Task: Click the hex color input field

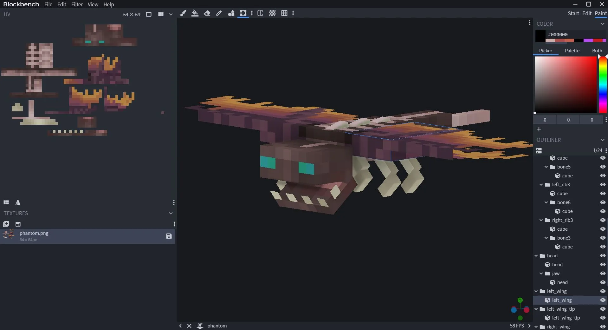Action: pyautogui.click(x=576, y=34)
